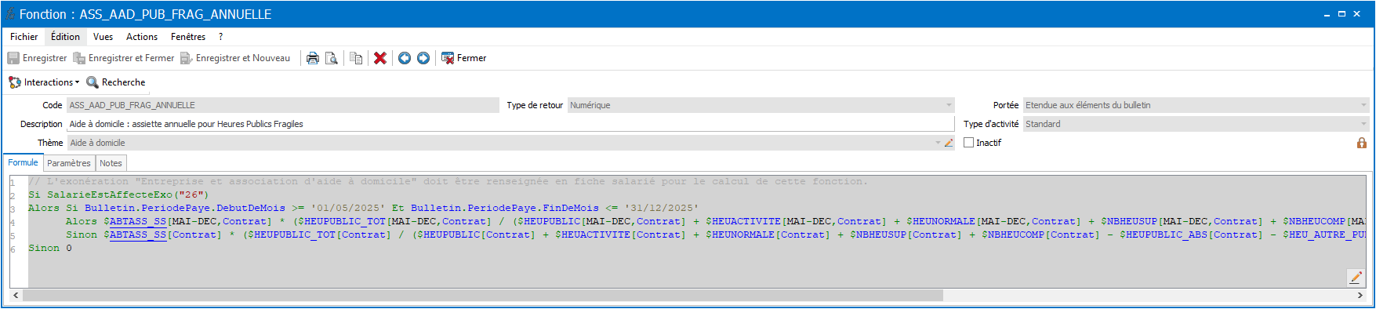Click Enregistrer et Fermer
The height and width of the screenshot is (309, 1376).
[x=124, y=58]
